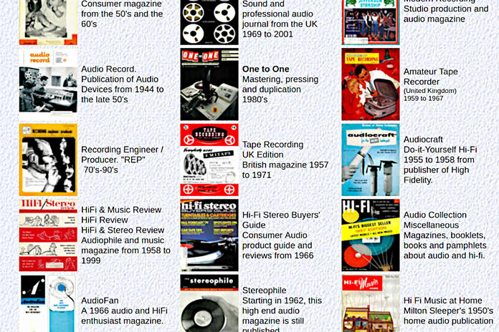Open the 50's consumer magazine cover thumbnail
Viewport: 499px width, 332px height.
tap(48, 22)
